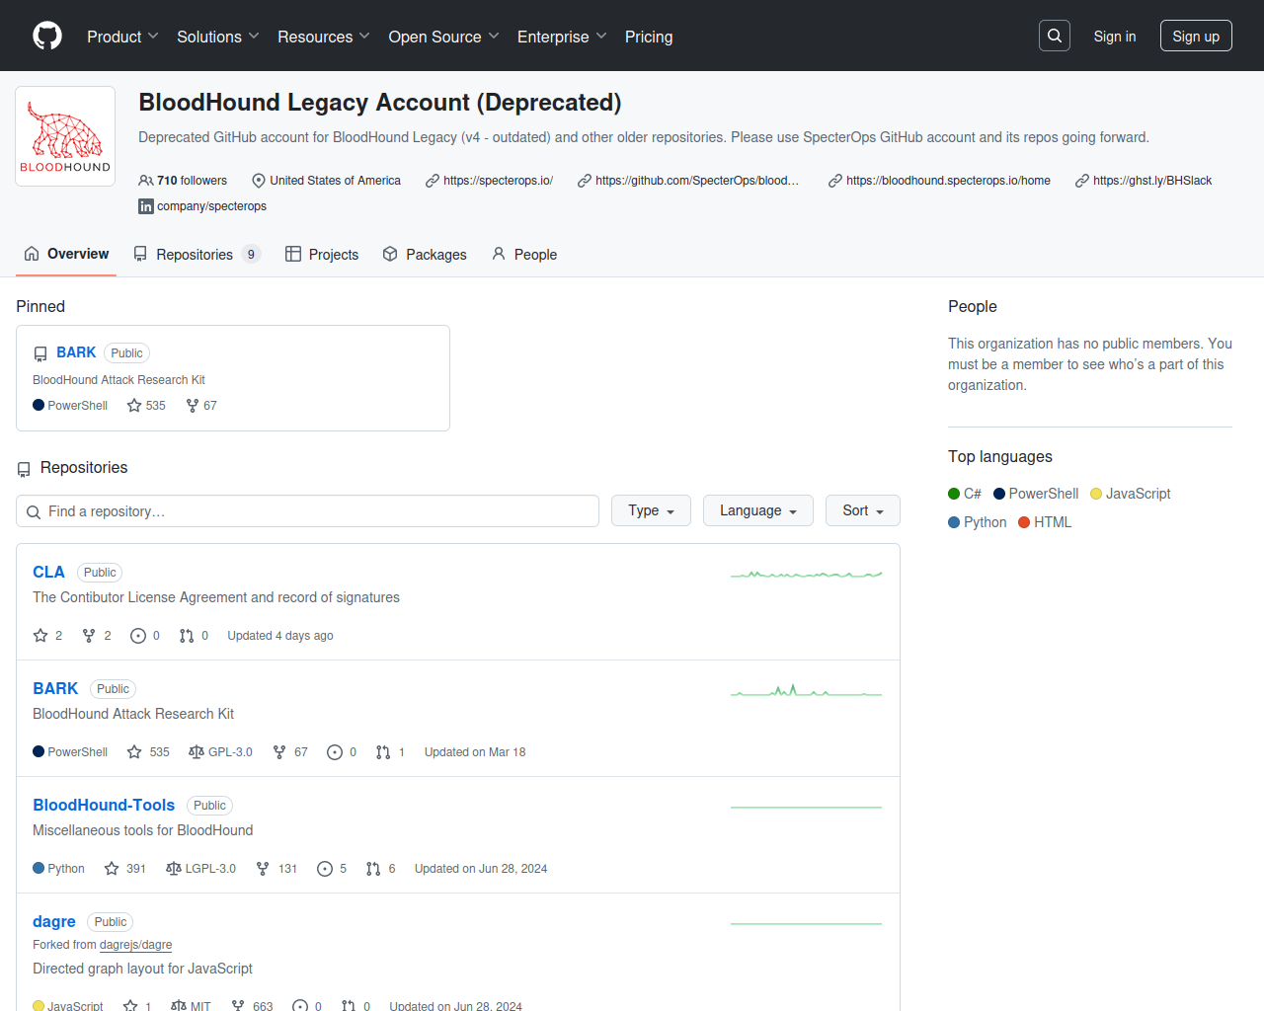
Task: Switch to the Projects tab
Action: click(x=322, y=254)
